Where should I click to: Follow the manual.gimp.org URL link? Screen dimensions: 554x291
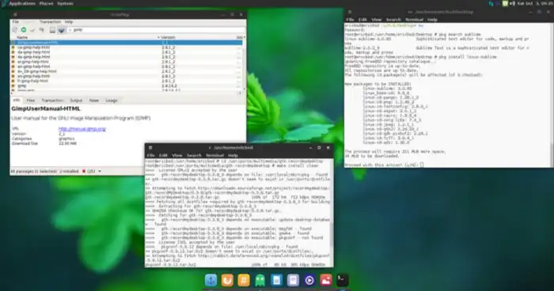point(82,129)
